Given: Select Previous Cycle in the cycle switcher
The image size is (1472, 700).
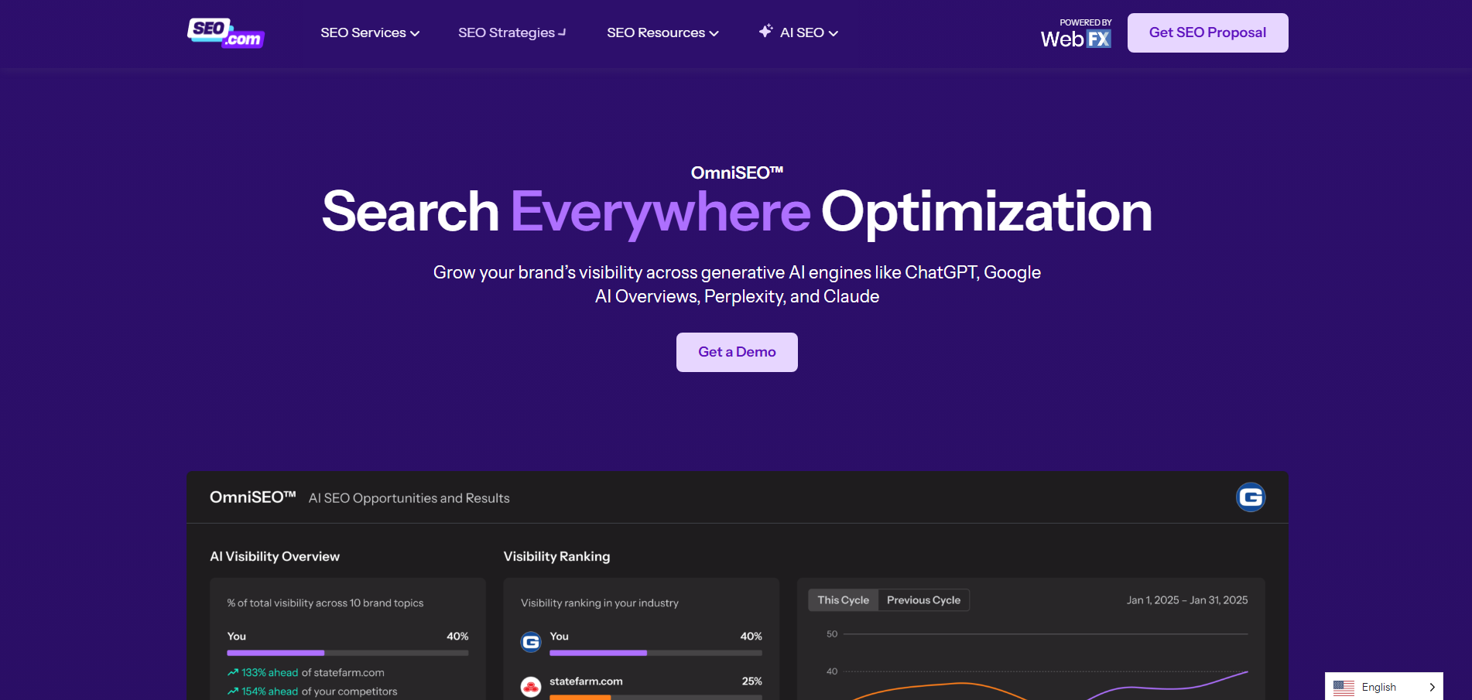Looking at the screenshot, I should 923,599.
